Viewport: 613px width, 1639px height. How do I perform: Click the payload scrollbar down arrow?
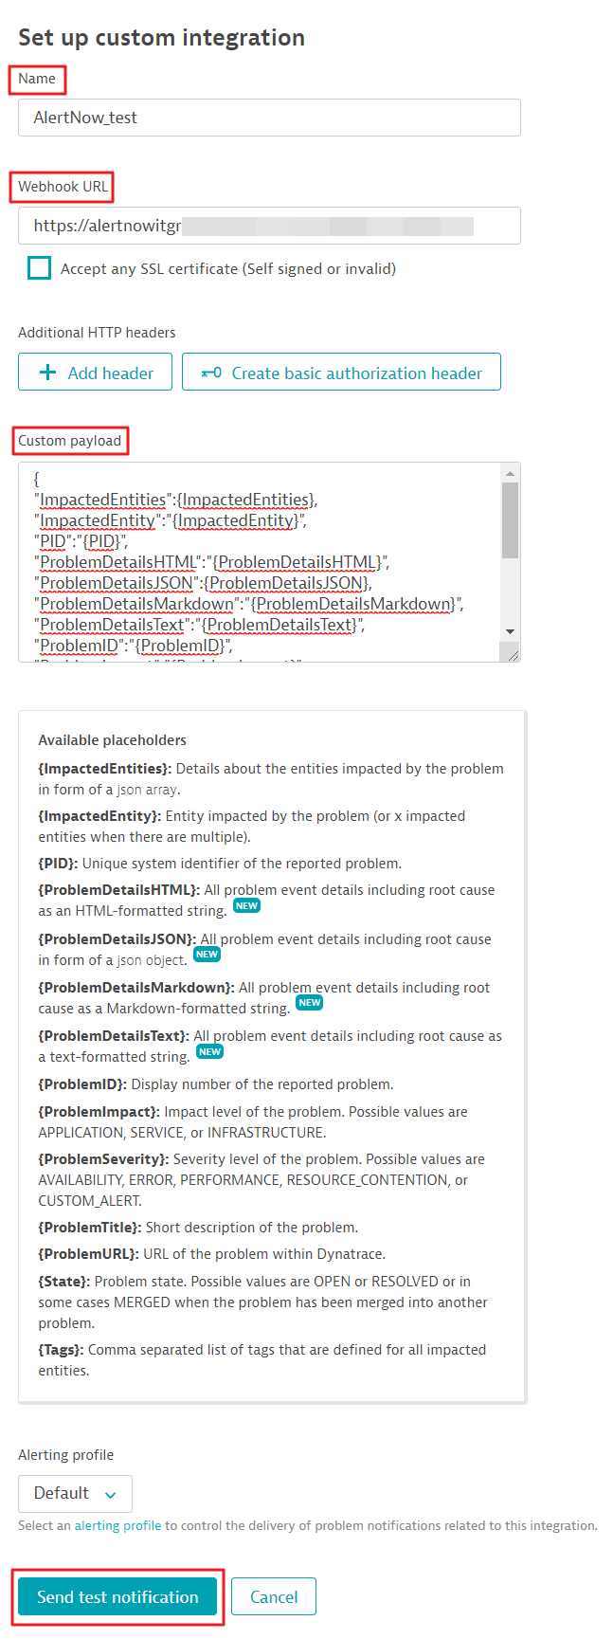511,631
